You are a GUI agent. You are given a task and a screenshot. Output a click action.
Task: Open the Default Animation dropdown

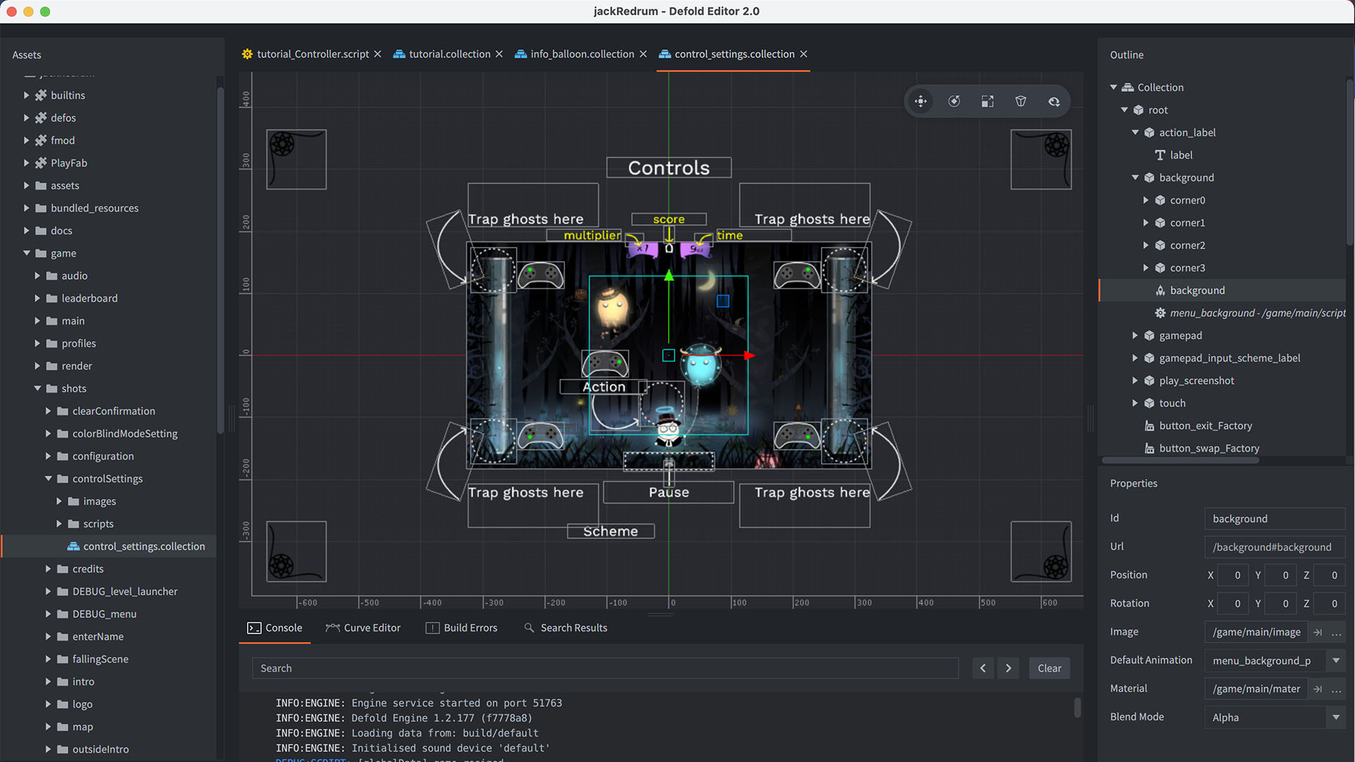(1335, 661)
